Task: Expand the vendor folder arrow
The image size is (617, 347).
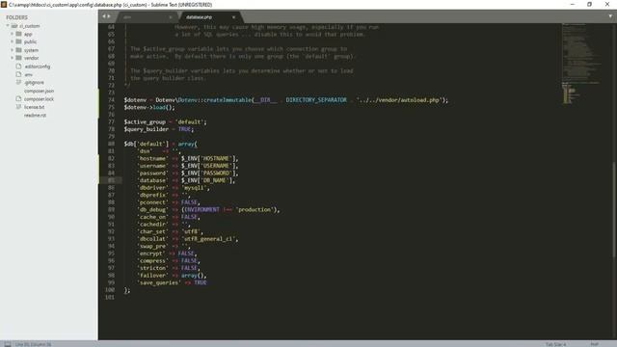Action: point(13,58)
